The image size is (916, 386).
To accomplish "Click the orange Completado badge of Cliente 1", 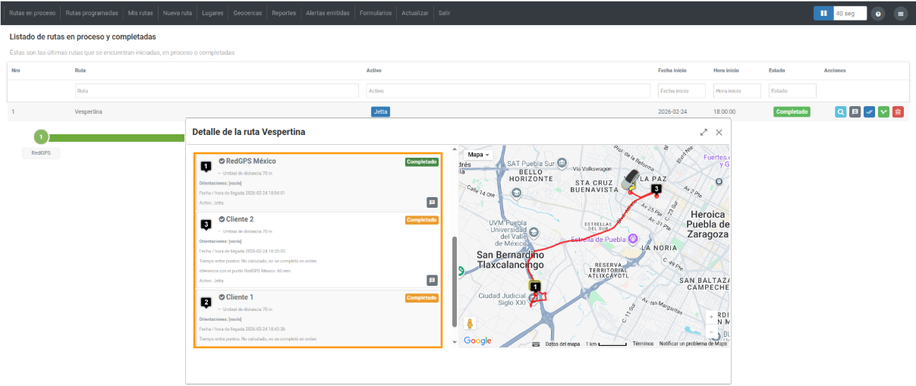I will pos(421,298).
